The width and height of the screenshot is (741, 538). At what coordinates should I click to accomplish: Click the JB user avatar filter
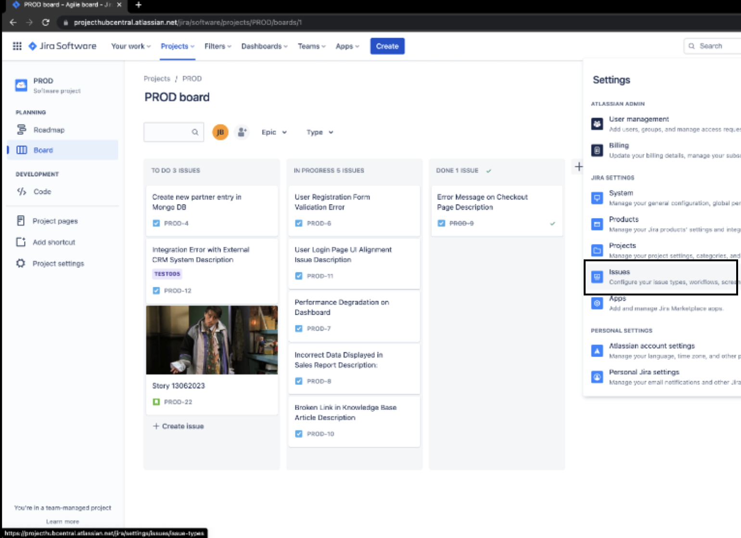coord(220,132)
